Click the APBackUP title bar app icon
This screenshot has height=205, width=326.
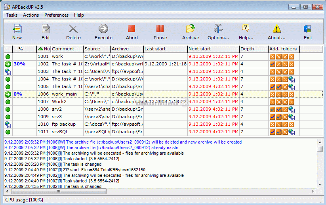(x=7, y=7)
